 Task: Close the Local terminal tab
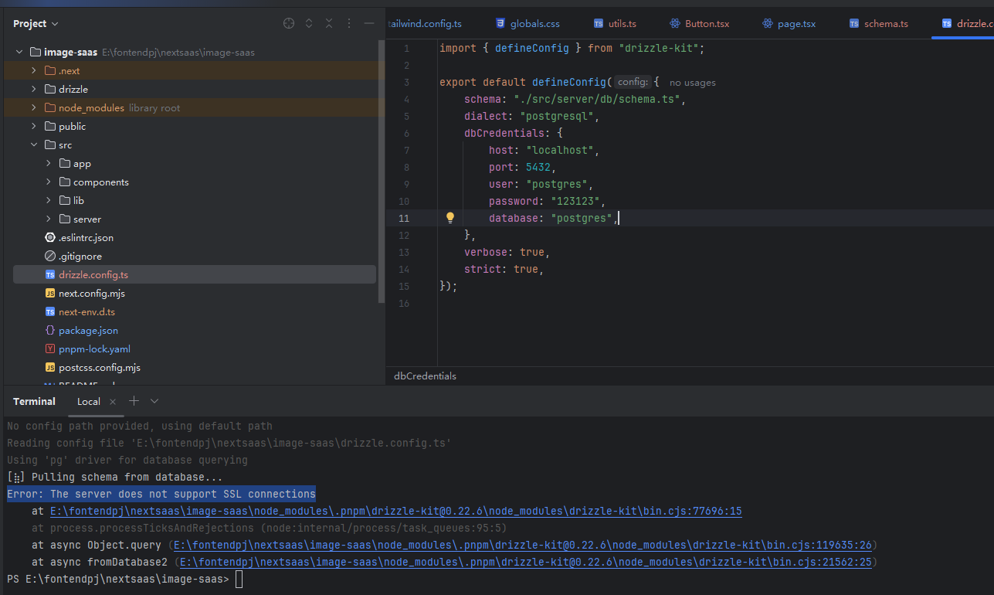pos(113,402)
